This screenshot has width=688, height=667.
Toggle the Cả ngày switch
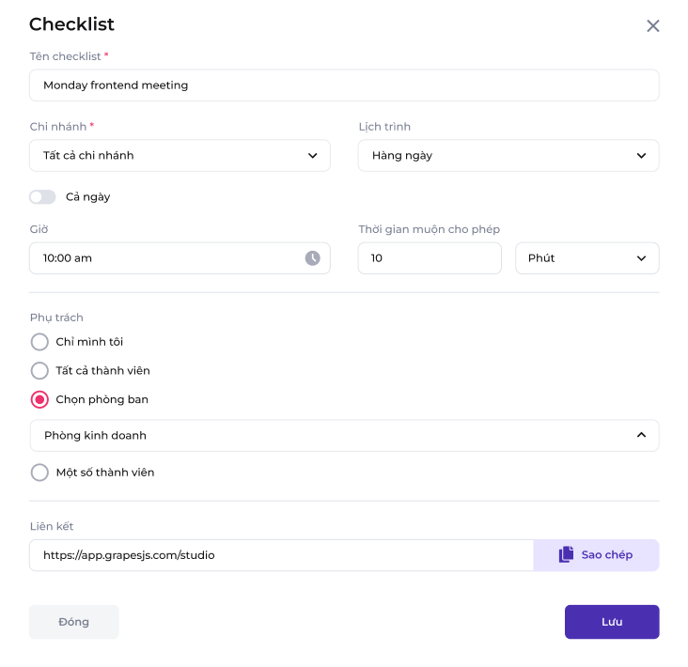[x=42, y=197]
